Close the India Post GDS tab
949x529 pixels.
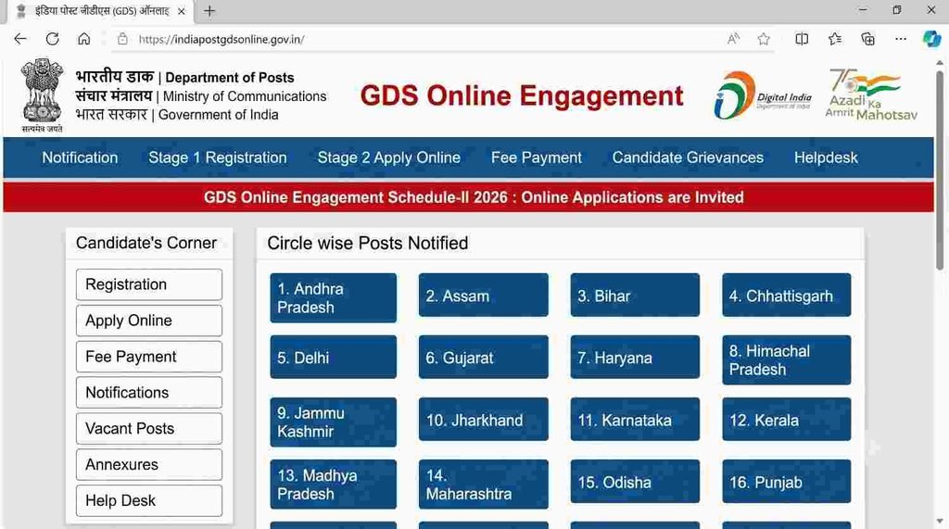pos(181,11)
